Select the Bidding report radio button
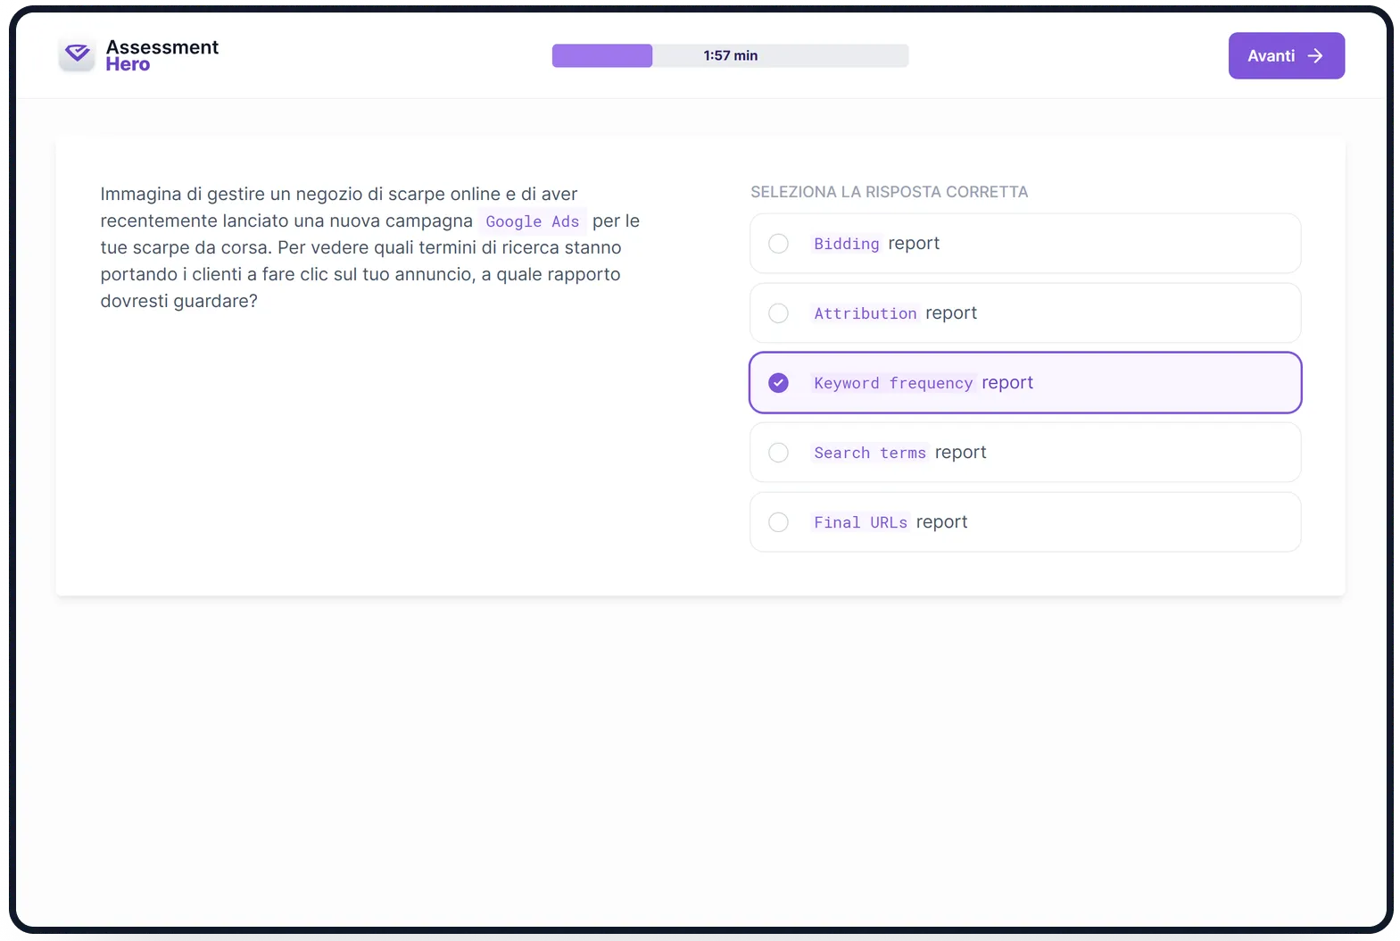The height and width of the screenshot is (941, 1400). point(778,244)
